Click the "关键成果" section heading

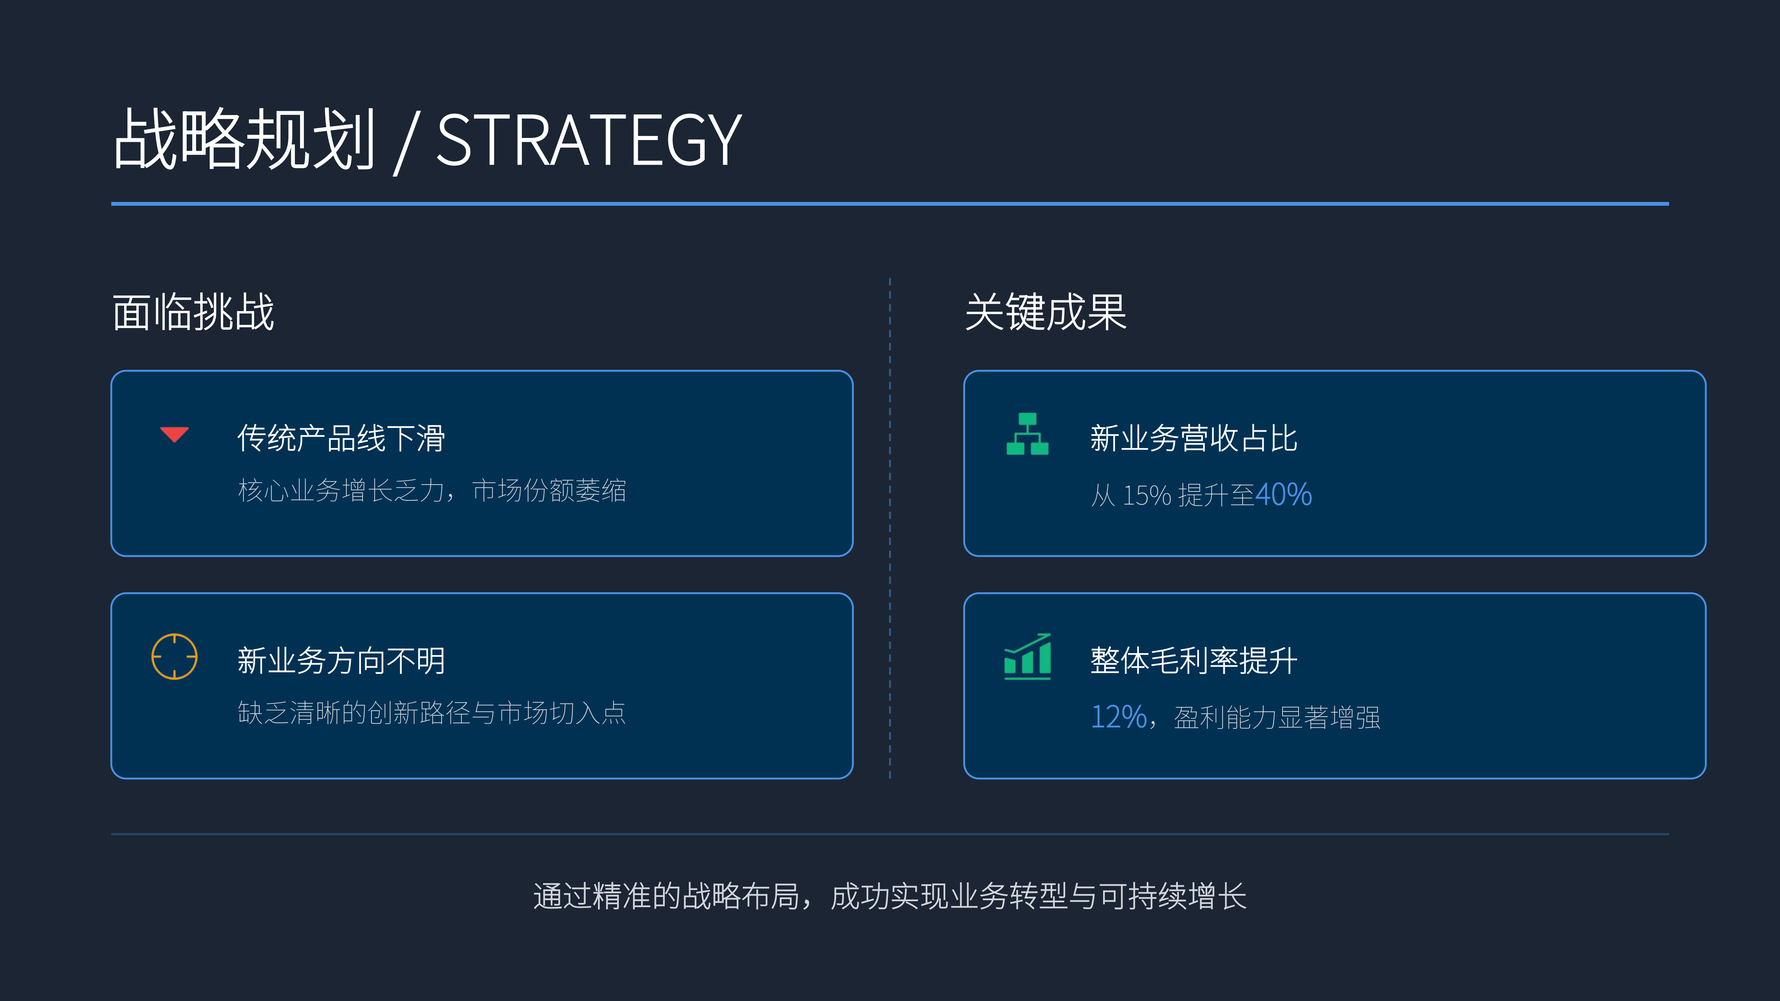point(1045,312)
